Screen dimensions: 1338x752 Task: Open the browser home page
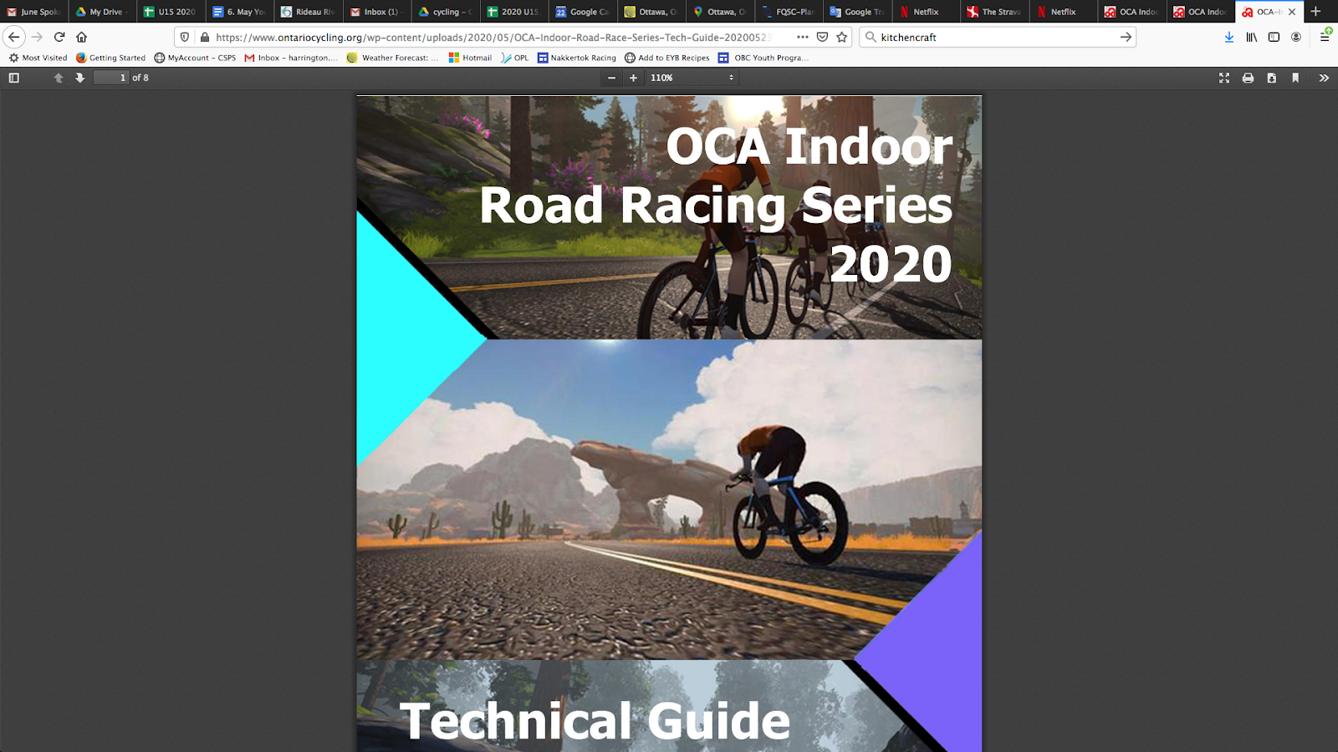click(82, 37)
